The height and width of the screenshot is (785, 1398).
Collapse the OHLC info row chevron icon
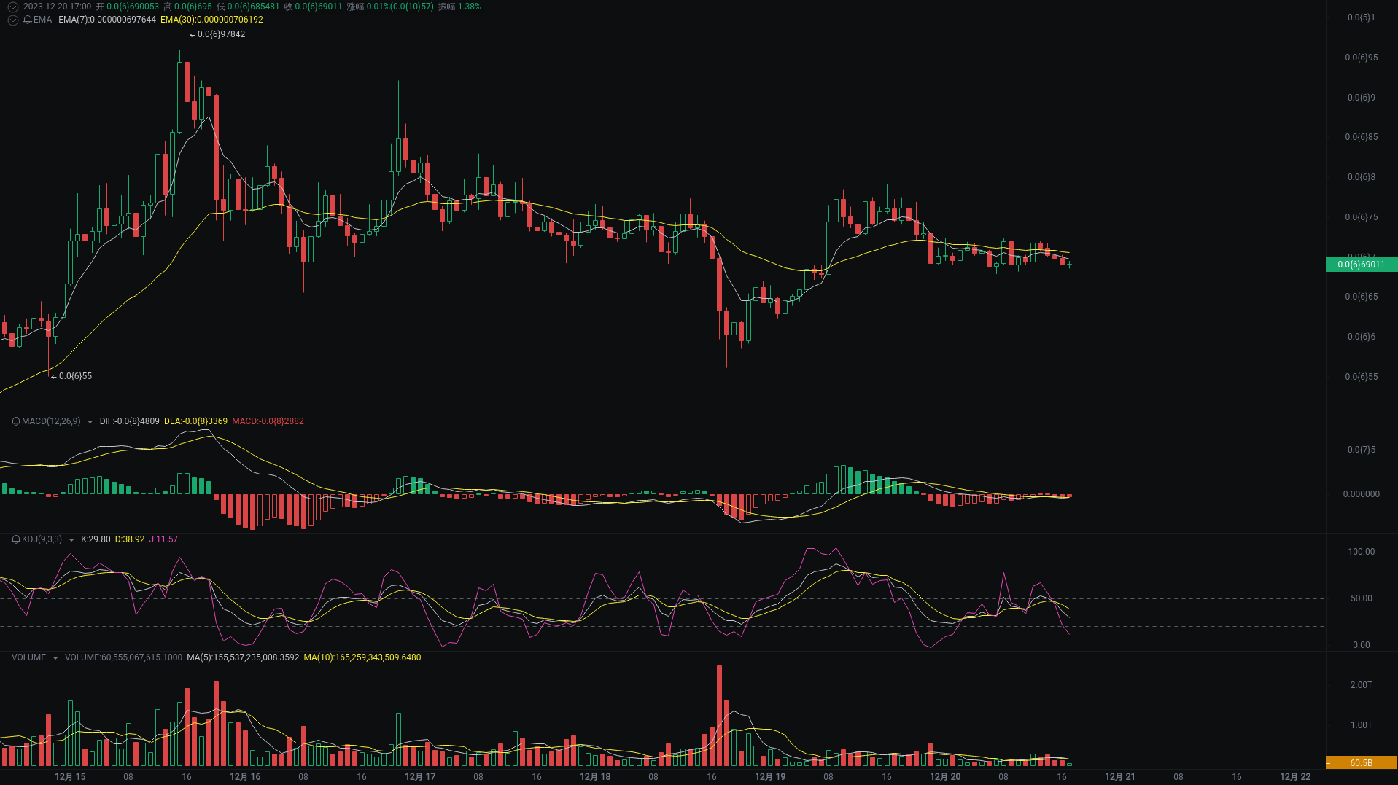pyautogui.click(x=13, y=7)
